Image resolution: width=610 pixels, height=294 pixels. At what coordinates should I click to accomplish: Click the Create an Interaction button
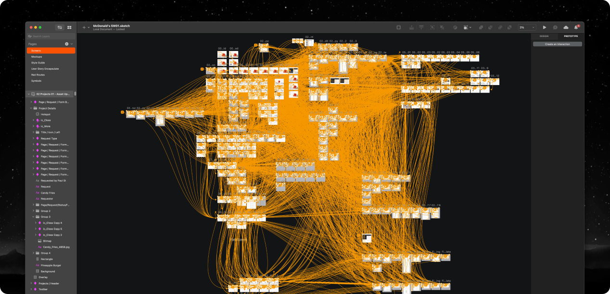557,44
